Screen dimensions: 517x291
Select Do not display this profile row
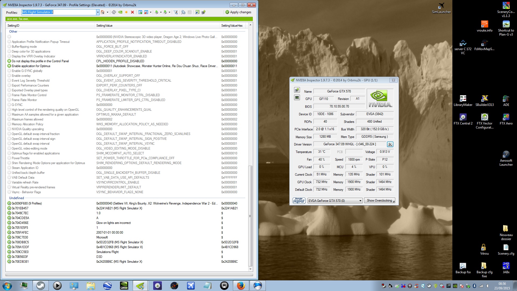[126, 61]
